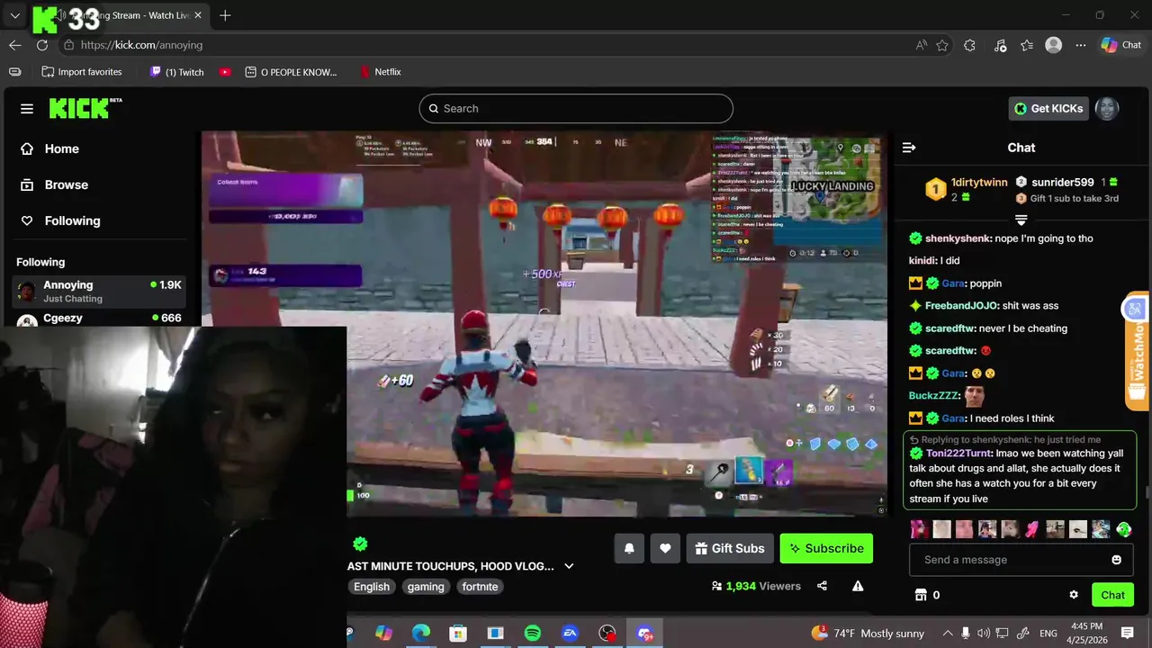Click the green Subscribe button
Image resolution: width=1152 pixels, height=648 pixels.
click(826, 548)
